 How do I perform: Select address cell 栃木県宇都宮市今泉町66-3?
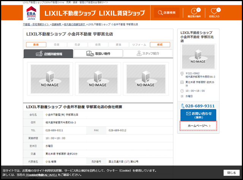61,123
